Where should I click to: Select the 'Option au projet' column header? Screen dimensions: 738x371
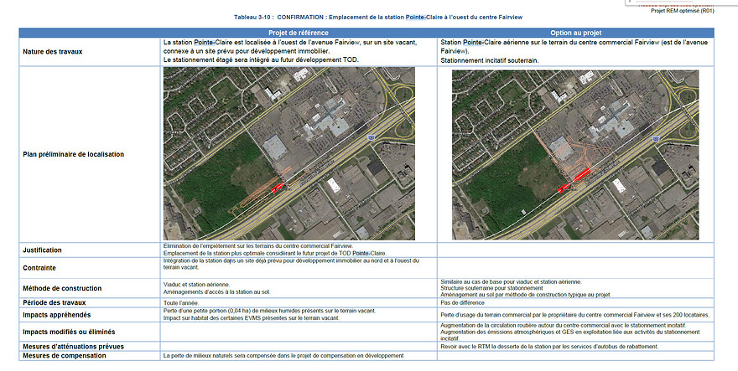point(575,33)
